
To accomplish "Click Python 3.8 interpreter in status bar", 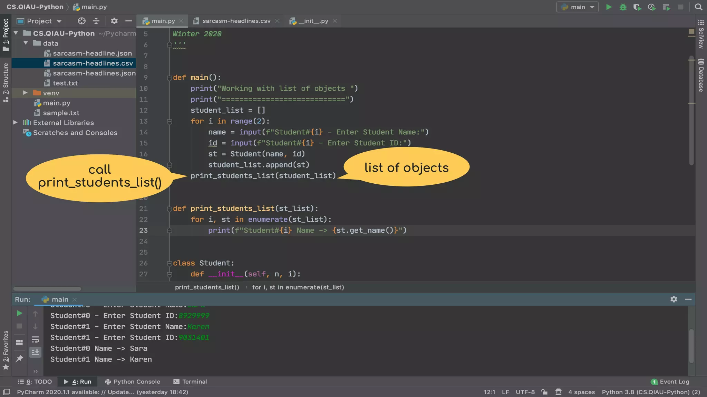I will [651, 392].
